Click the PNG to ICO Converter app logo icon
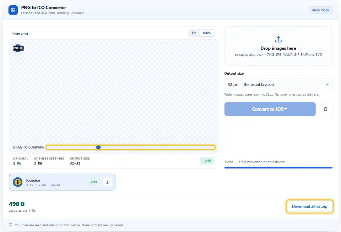 coord(13,10)
